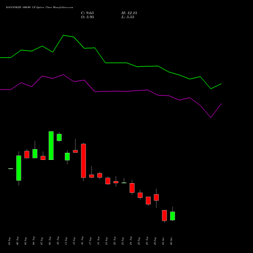Click the open value O: 5.95
This screenshot has width=253, height=253.
(x=88, y=17)
